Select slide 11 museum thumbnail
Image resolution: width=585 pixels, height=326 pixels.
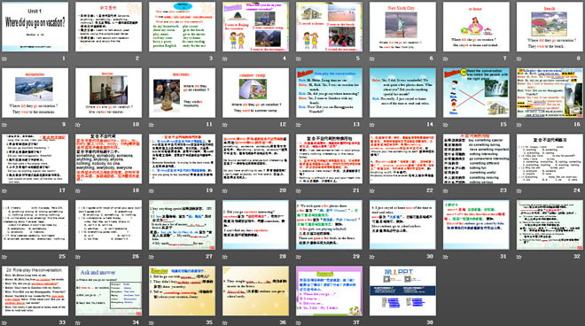pos(182,93)
